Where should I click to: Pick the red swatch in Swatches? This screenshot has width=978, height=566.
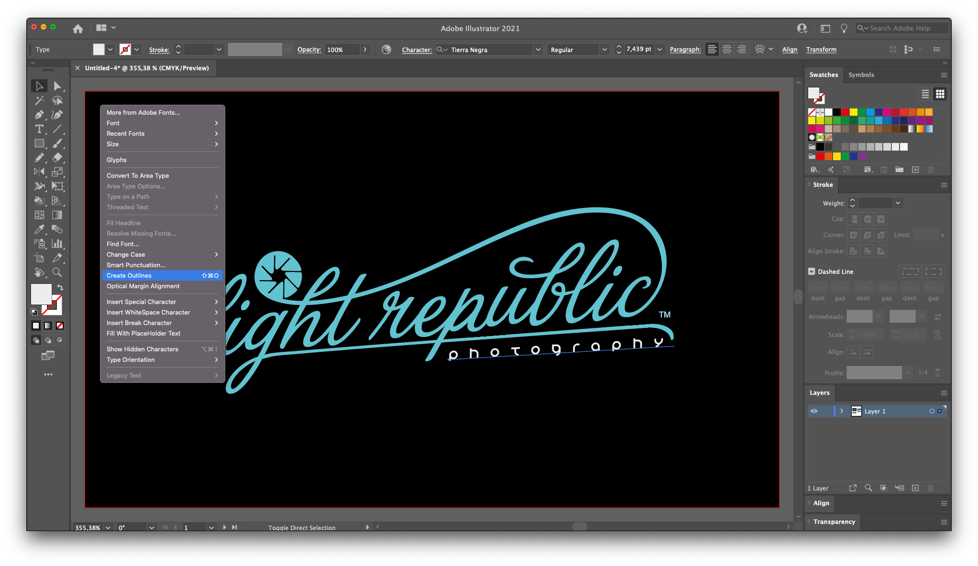click(x=845, y=112)
